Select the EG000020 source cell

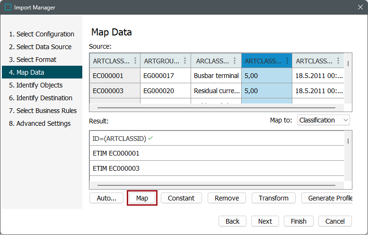(165, 91)
